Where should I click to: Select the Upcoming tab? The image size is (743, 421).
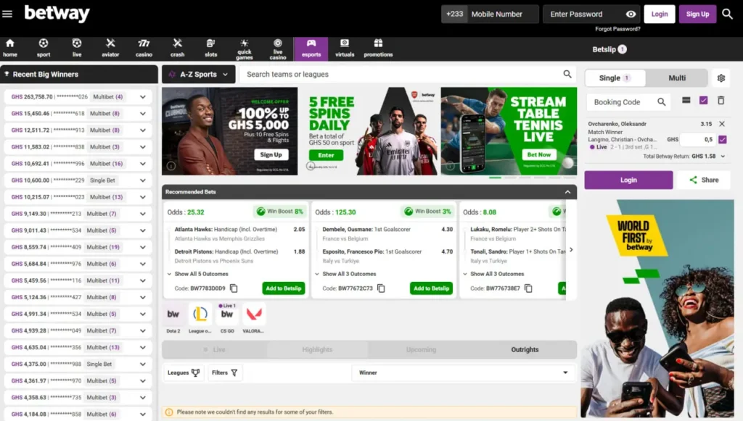[x=421, y=349]
